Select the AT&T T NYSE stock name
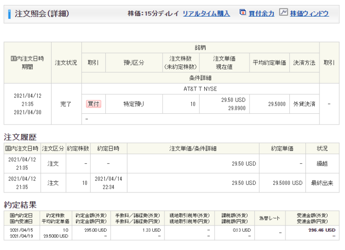 [x=200, y=89]
